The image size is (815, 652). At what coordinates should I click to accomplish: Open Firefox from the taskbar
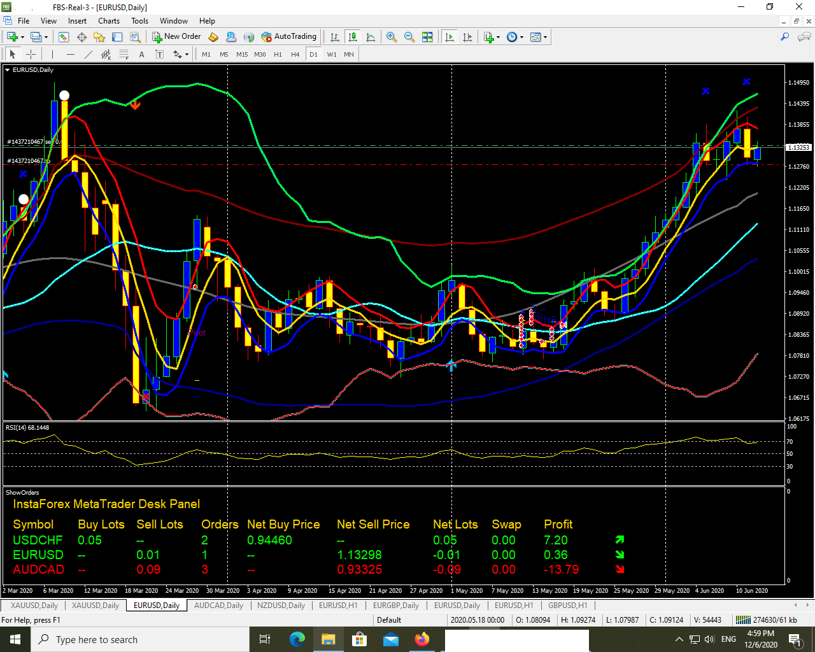(x=422, y=639)
